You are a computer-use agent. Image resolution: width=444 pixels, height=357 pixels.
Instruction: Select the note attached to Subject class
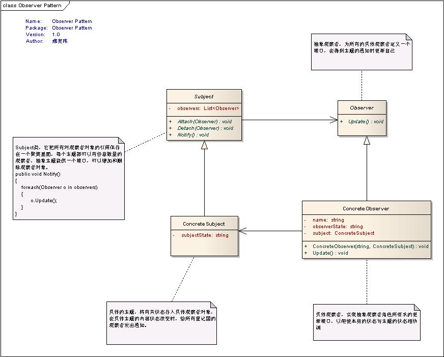[x=68, y=178]
